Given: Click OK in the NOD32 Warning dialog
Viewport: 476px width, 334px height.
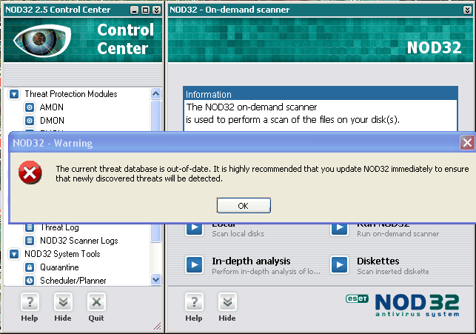Looking at the screenshot, I should click(244, 206).
